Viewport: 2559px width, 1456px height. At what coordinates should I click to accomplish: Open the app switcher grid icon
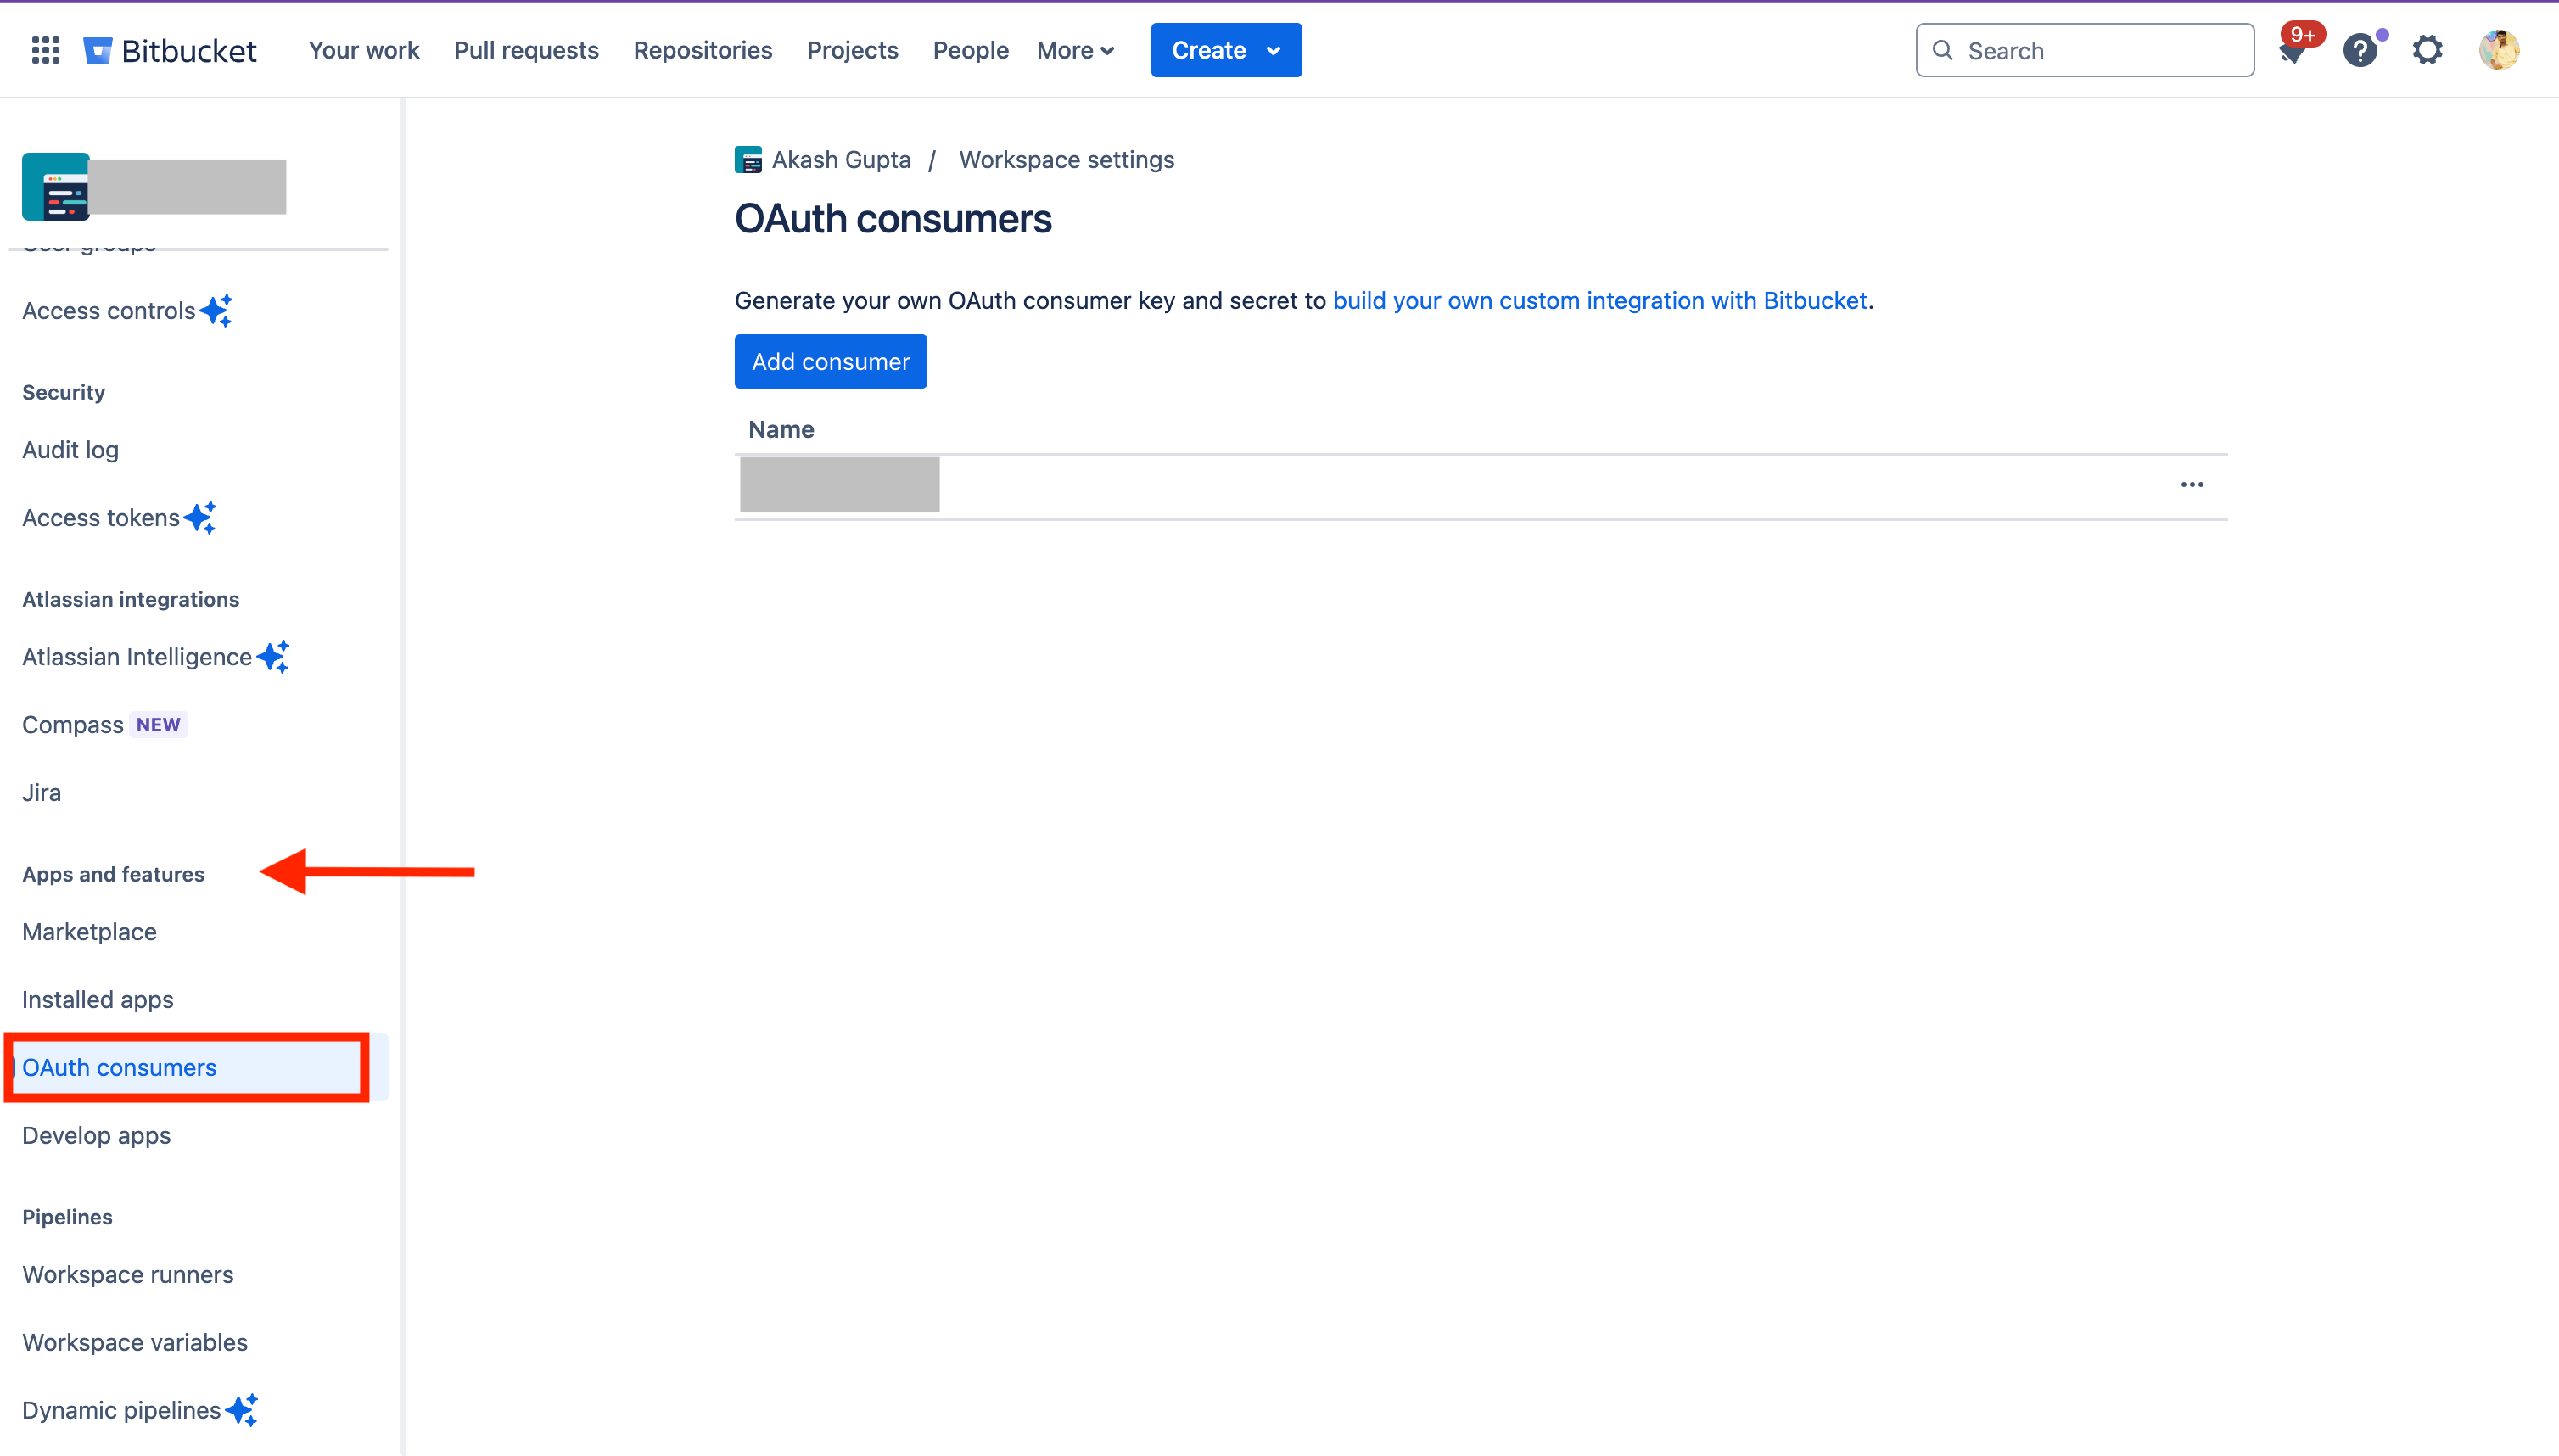point(45,50)
